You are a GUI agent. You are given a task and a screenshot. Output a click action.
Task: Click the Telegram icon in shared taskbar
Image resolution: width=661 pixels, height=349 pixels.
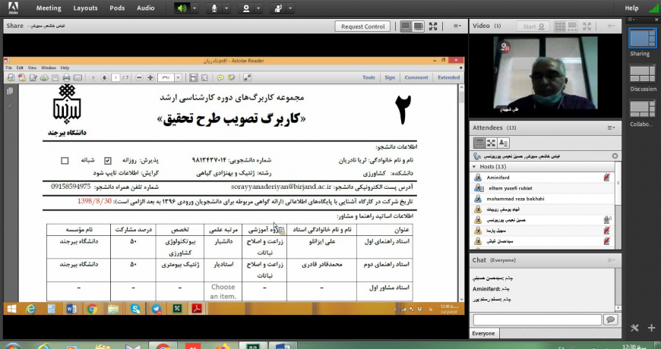[x=157, y=309]
